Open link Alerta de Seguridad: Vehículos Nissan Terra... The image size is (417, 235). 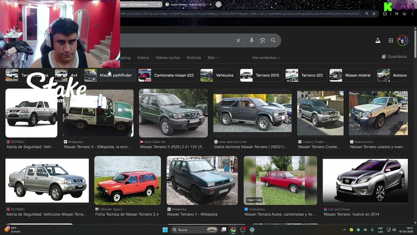pos(47,214)
